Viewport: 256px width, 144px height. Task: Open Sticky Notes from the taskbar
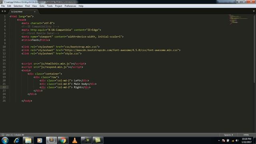pyautogui.click(x=98, y=140)
